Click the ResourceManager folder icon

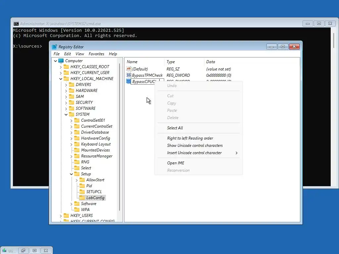click(77, 156)
